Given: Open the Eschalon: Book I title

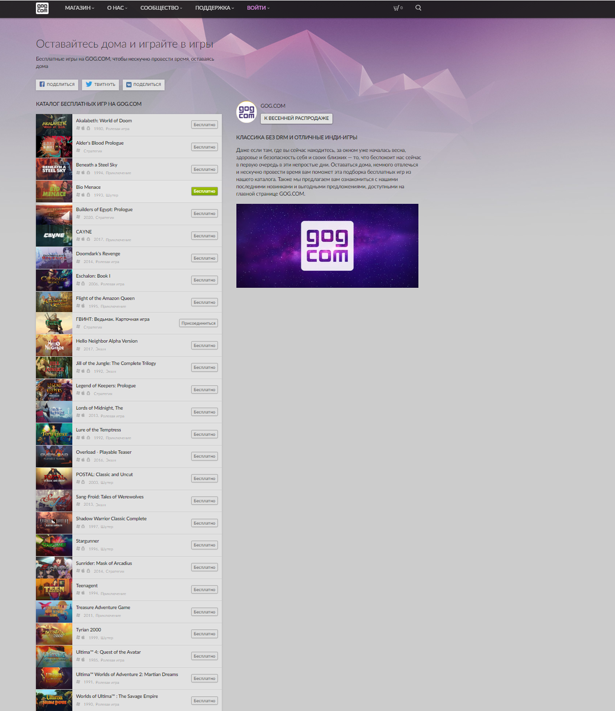Looking at the screenshot, I should (x=93, y=276).
